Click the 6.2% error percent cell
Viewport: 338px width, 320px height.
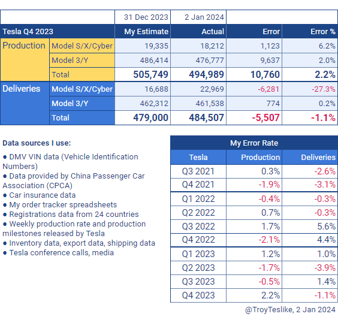pos(310,46)
